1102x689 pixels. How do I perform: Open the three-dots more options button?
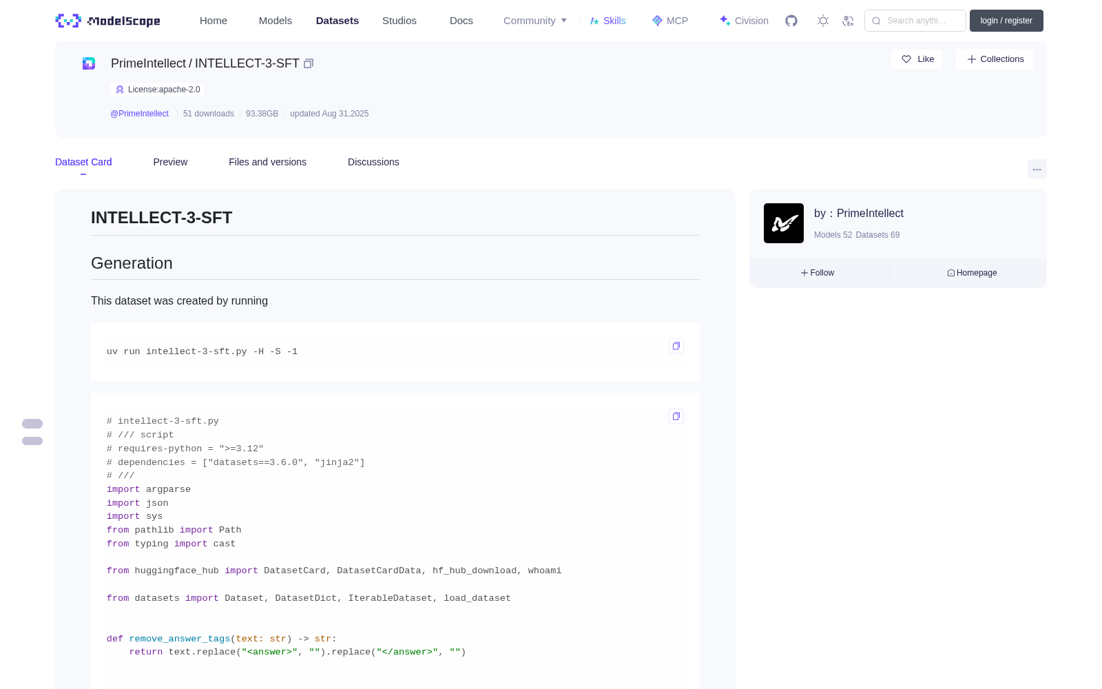(x=1037, y=169)
